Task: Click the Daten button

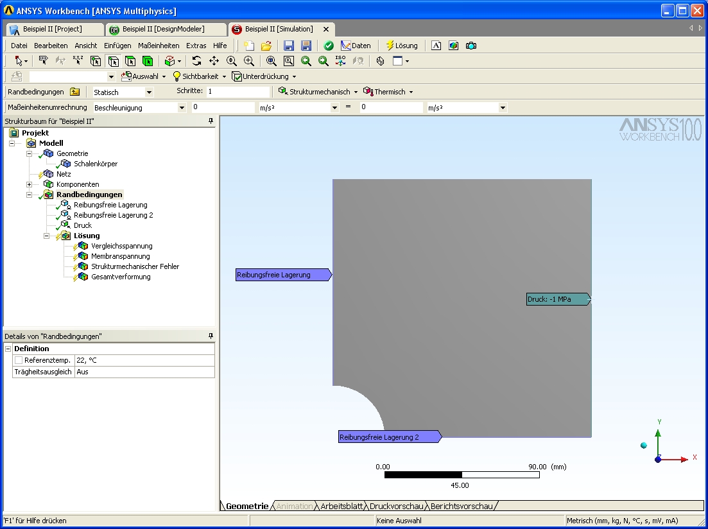Action: point(356,46)
